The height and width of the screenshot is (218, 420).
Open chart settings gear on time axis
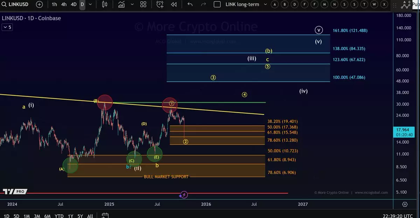pyautogui.click(x=405, y=204)
